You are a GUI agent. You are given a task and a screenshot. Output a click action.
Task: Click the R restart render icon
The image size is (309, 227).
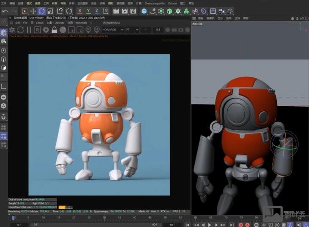tap(38, 30)
